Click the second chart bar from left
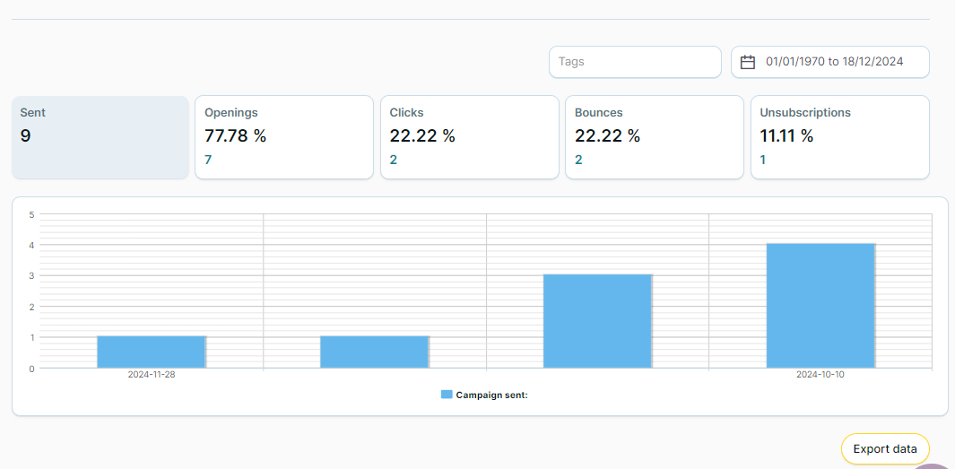This screenshot has height=469, width=955. coord(375,352)
